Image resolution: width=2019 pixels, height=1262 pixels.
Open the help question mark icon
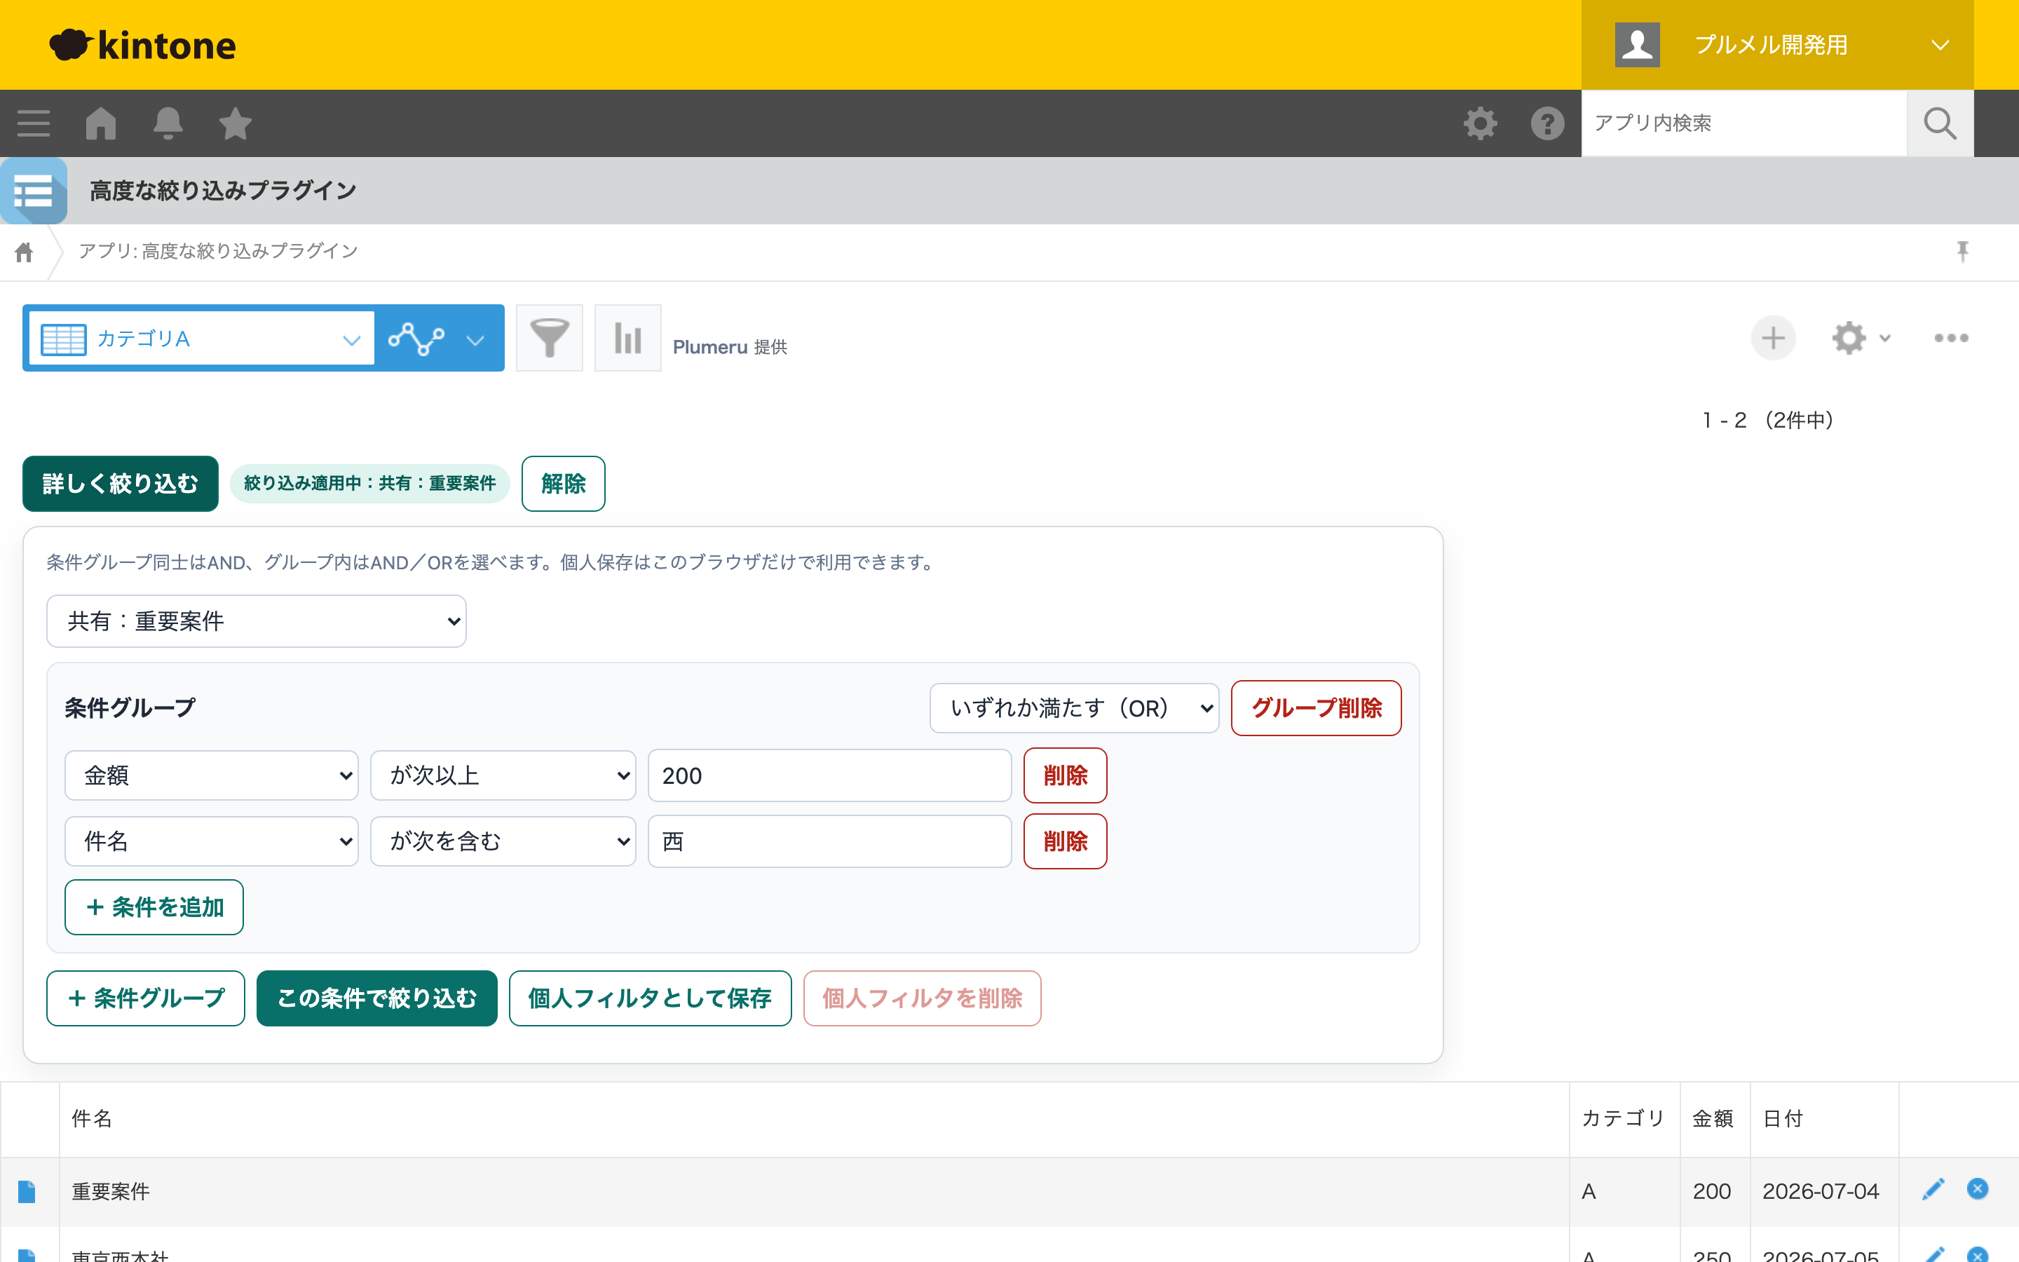click(1546, 123)
